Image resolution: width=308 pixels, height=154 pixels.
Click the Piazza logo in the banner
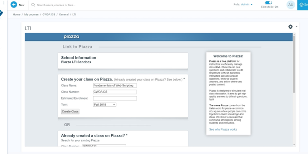click(x=72, y=37)
